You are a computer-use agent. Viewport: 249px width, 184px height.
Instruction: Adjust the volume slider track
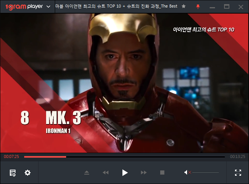click(x=206, y=172)
